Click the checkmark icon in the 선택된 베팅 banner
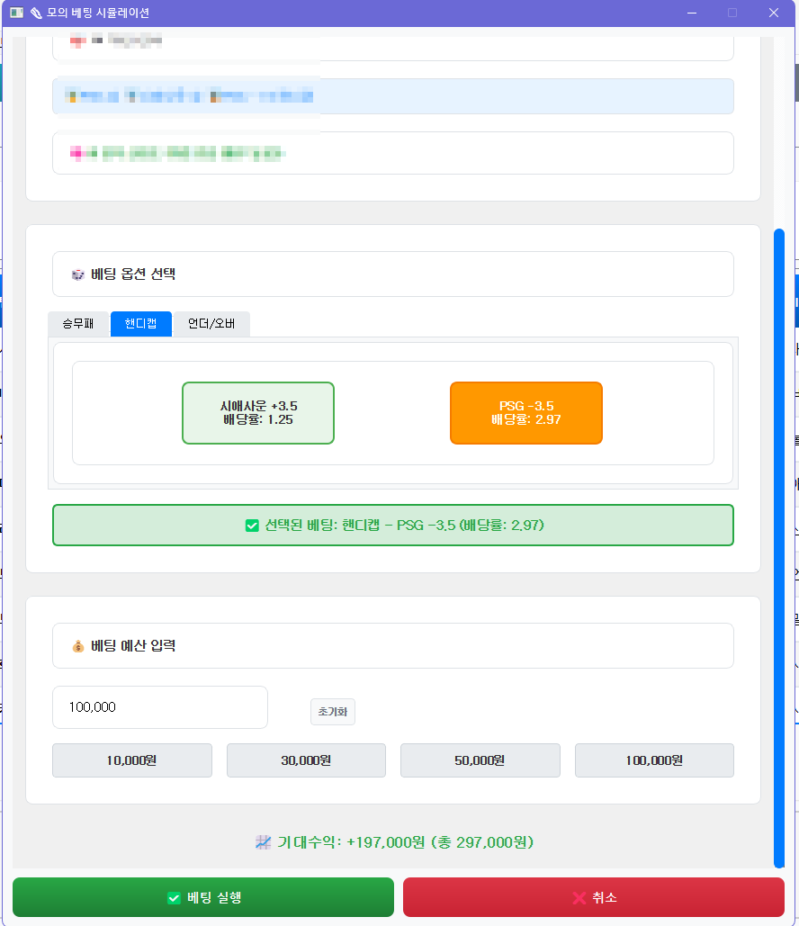Viewport: 799px width, 926px height. click(252, 526)
